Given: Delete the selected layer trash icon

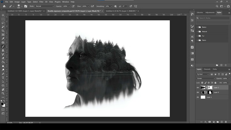Looking at the screenshot, I should click(226, 122).
